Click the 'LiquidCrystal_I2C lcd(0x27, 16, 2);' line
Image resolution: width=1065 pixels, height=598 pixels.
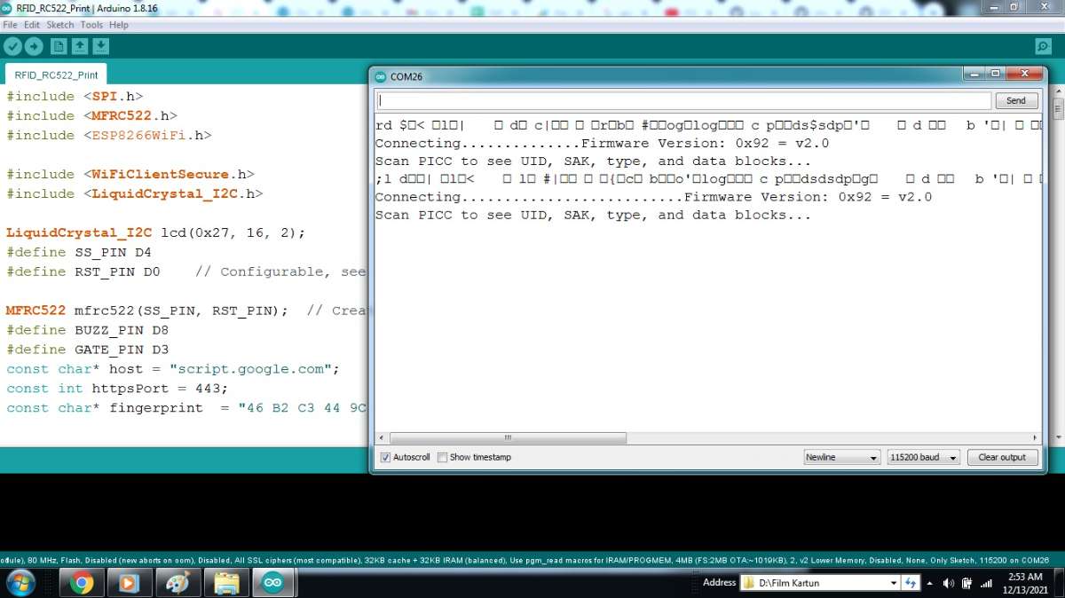[x=155, y=233]
